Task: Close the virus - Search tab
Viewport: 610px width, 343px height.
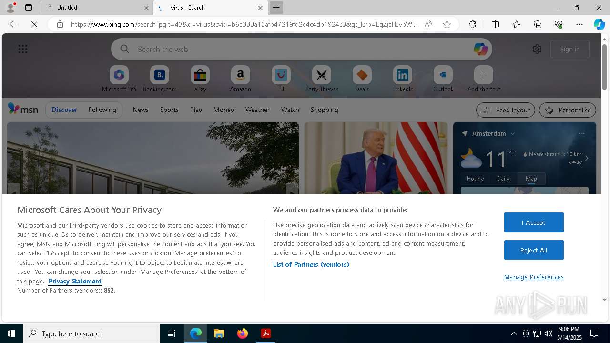Action: [x=260, y=8]
